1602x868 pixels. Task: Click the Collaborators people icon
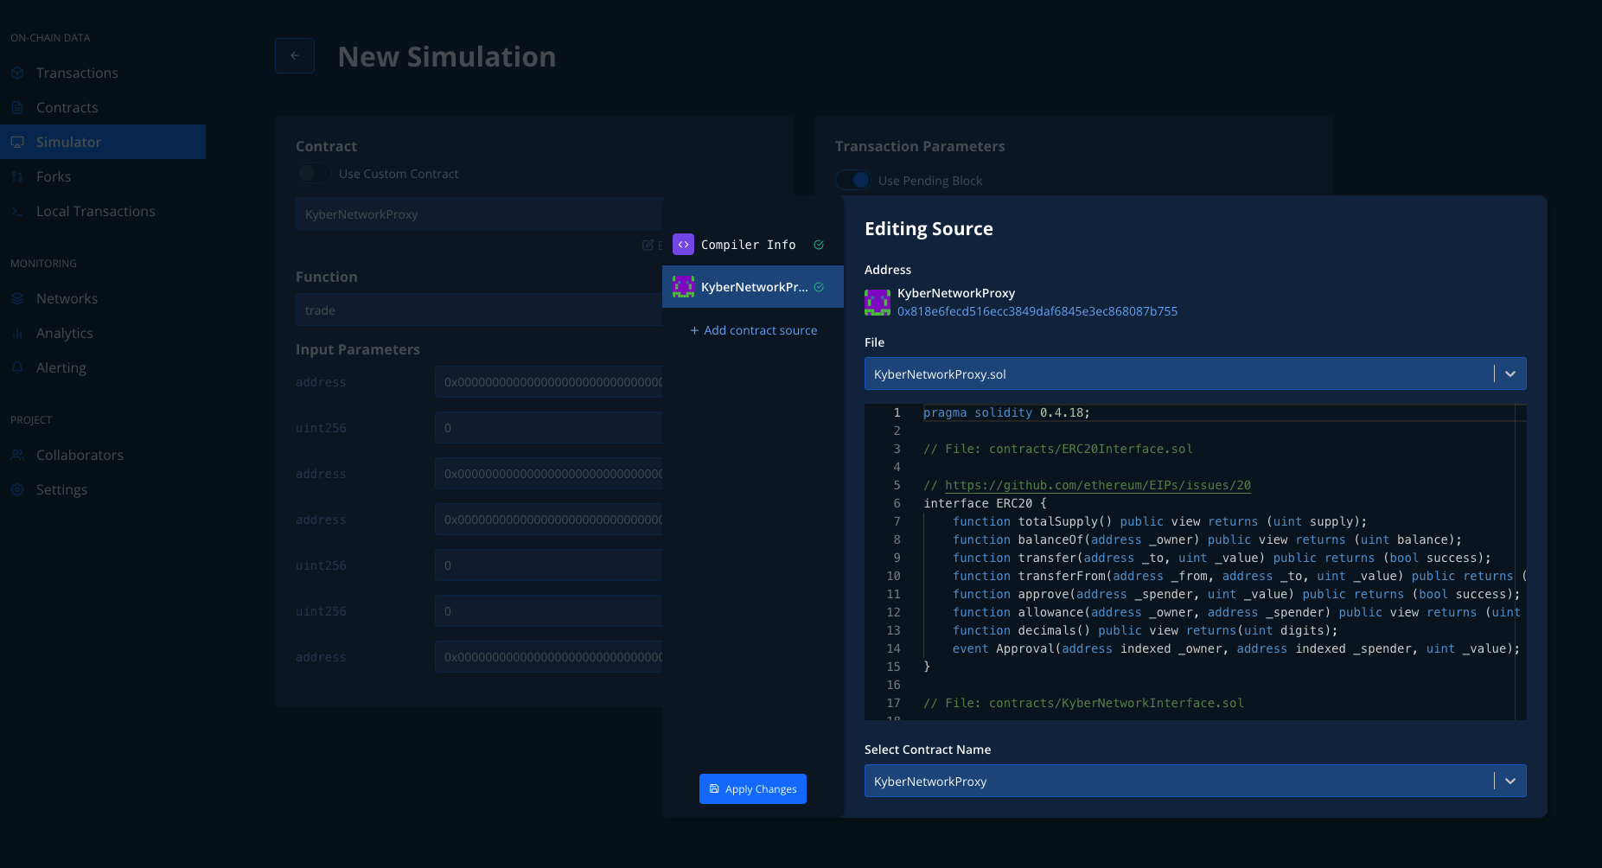17,455
